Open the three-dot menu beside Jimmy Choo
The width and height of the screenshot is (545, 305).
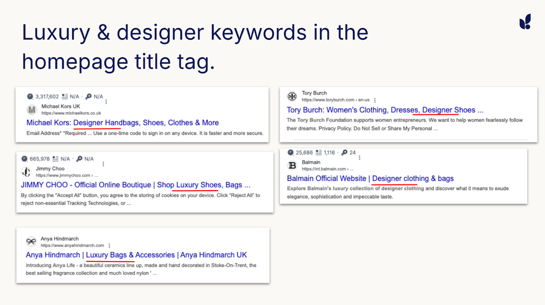tap(103, 164)
